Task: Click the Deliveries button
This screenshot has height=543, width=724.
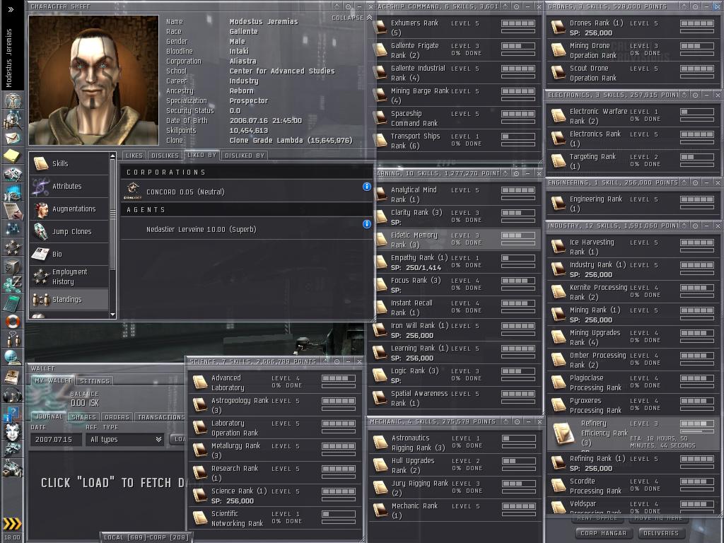Action: click(661, 533)
